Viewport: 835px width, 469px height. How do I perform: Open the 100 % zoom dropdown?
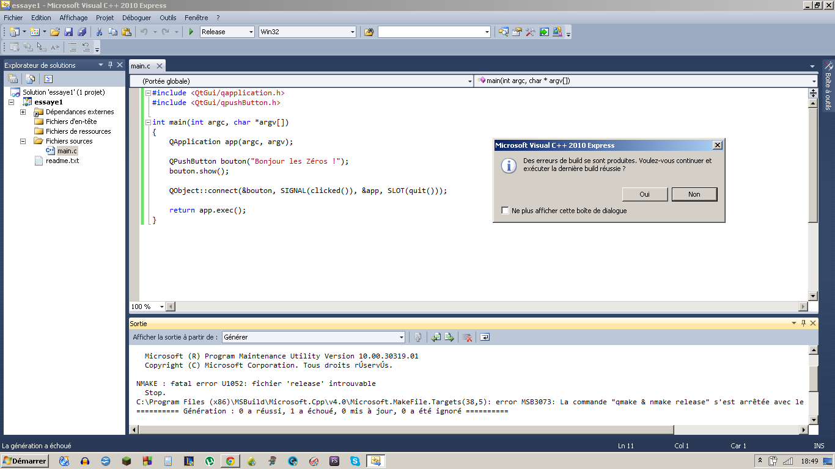(x=162, y=307)
